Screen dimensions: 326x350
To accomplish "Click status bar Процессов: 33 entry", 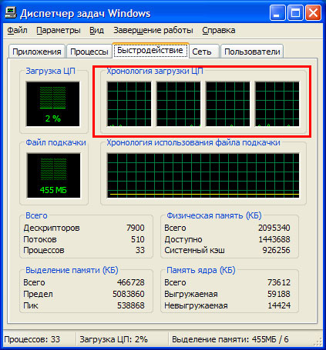I will 32,339.
